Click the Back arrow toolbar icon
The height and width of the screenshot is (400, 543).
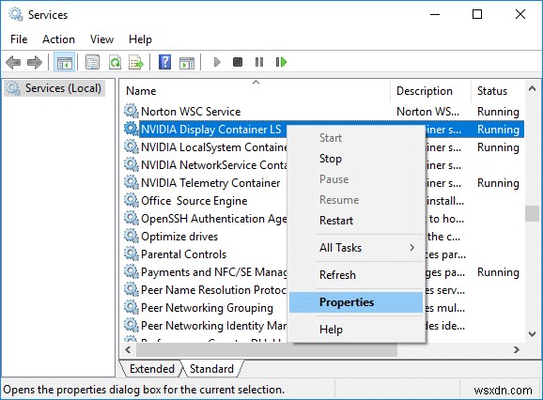(x=13, y=62)
